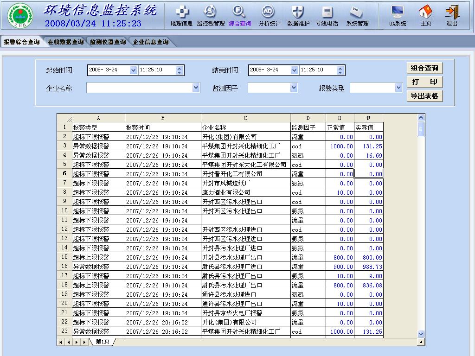Select the 综合查询 toolbar icon
The height and width of the screenshot is (356, 475).
coord(240,16)
